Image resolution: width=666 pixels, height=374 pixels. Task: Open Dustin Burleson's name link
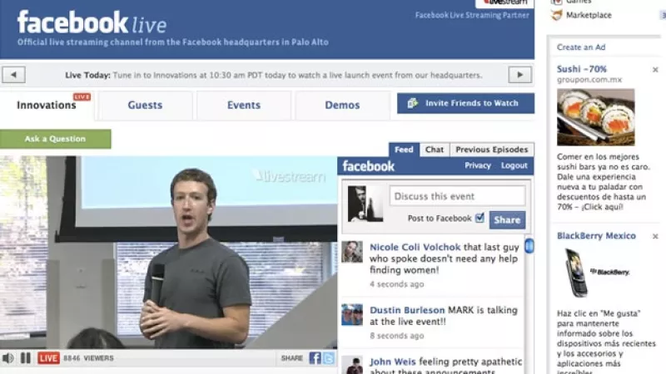407,310
